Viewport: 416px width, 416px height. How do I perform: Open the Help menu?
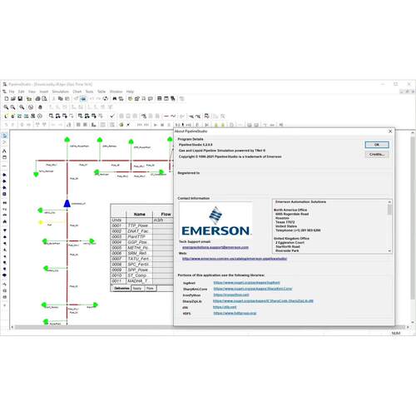(x=130, y=92)
